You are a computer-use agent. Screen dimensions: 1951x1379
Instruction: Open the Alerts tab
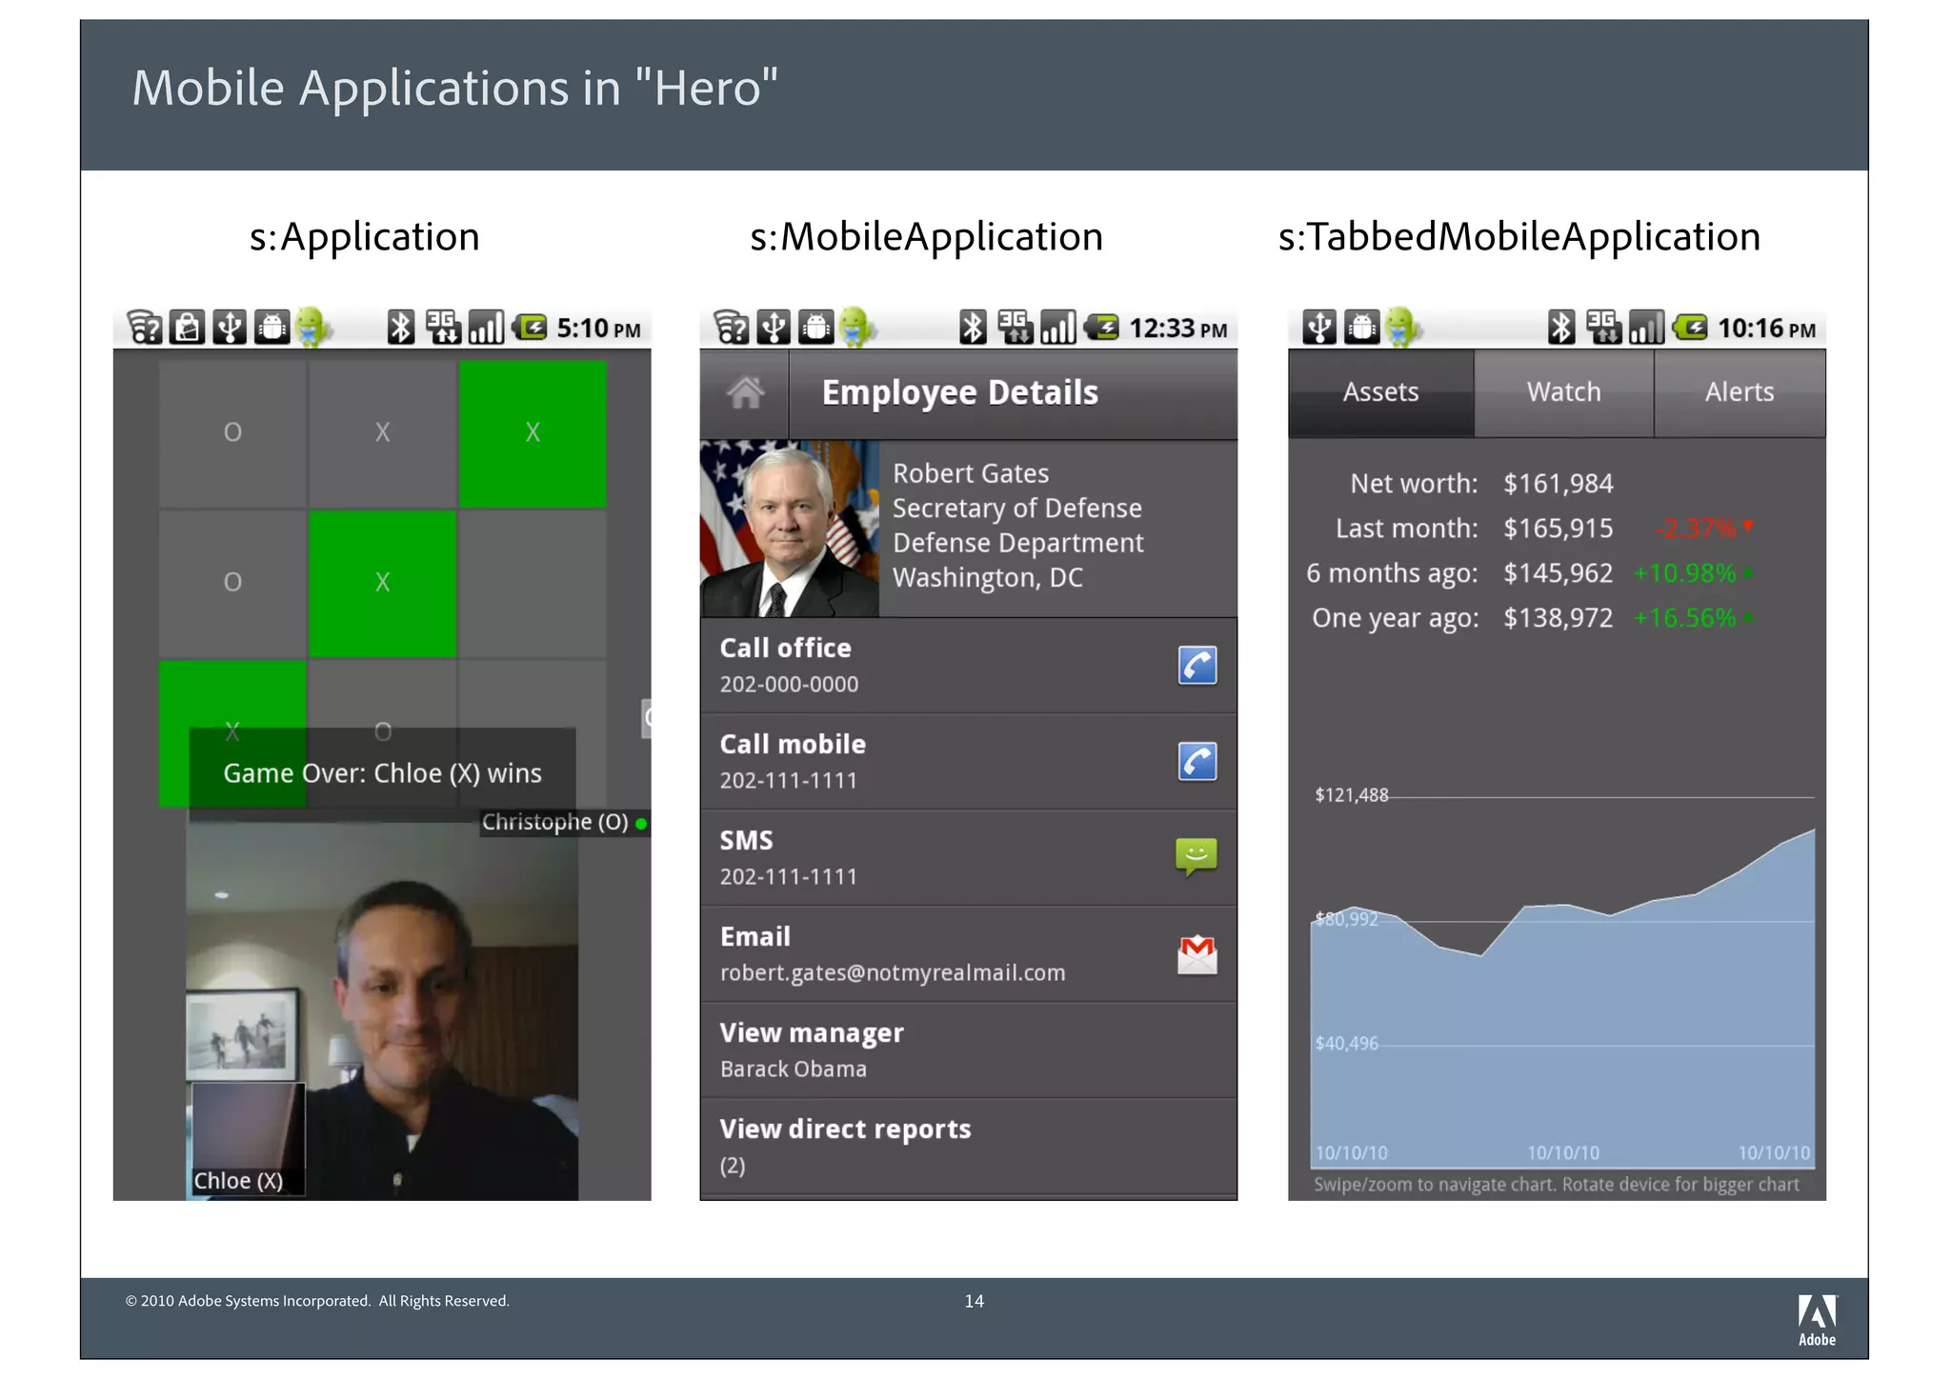(x=1739, y=392)
